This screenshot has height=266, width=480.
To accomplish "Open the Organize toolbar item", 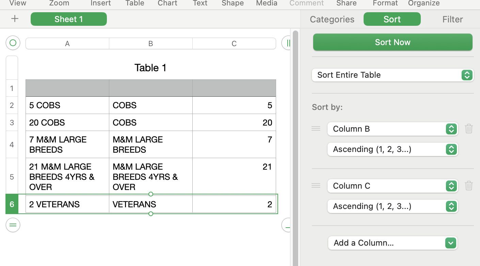I will 423,3.
